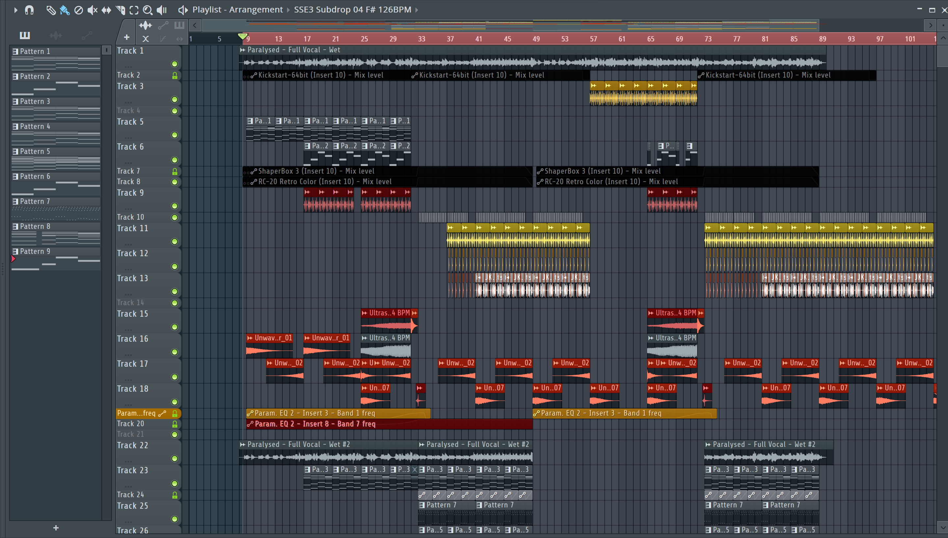Viewport: 948px width, 538px height.
Task: Click the song overview minimap scrollbar
Action: click(x=510, y=26)
